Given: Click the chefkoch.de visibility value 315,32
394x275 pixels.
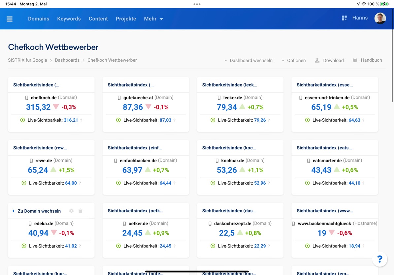Looking at the screenshot, I should (39, 107).
